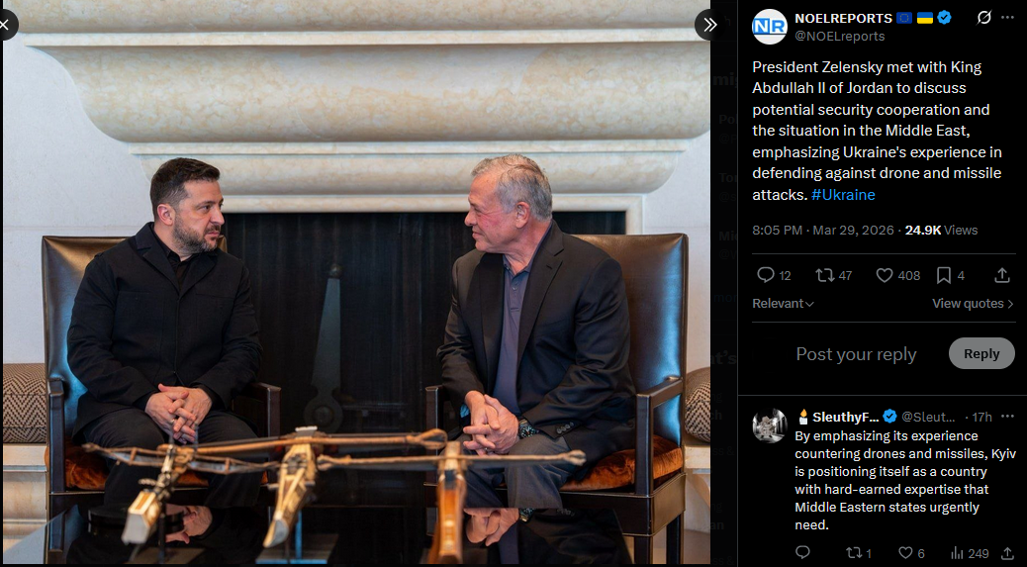
Task: Open View quotes link
Action: tap(973, 303)
